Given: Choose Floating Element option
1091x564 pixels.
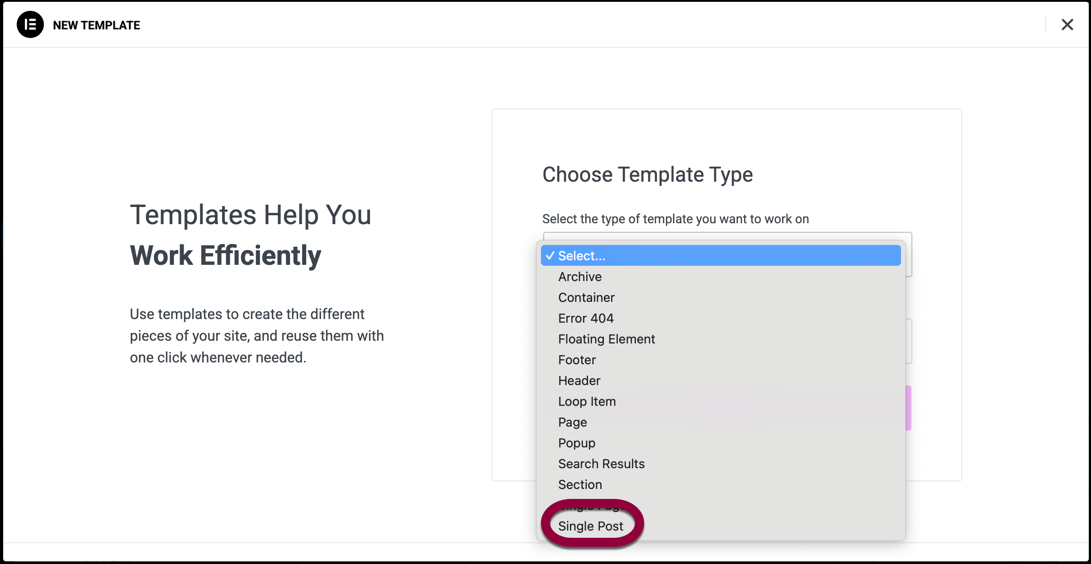Looking at the screenshot, I should (x=606, y=339).
